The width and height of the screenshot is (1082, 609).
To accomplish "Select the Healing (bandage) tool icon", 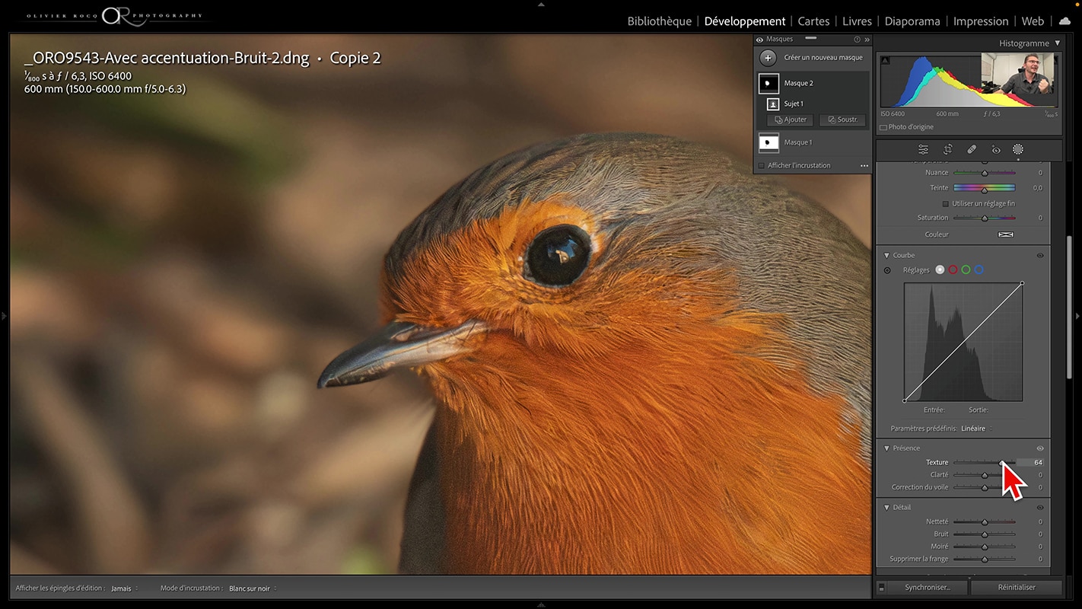I will pos(972,150).
